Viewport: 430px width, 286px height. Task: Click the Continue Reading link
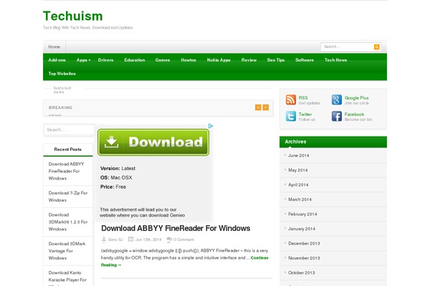tap(185, 262)
